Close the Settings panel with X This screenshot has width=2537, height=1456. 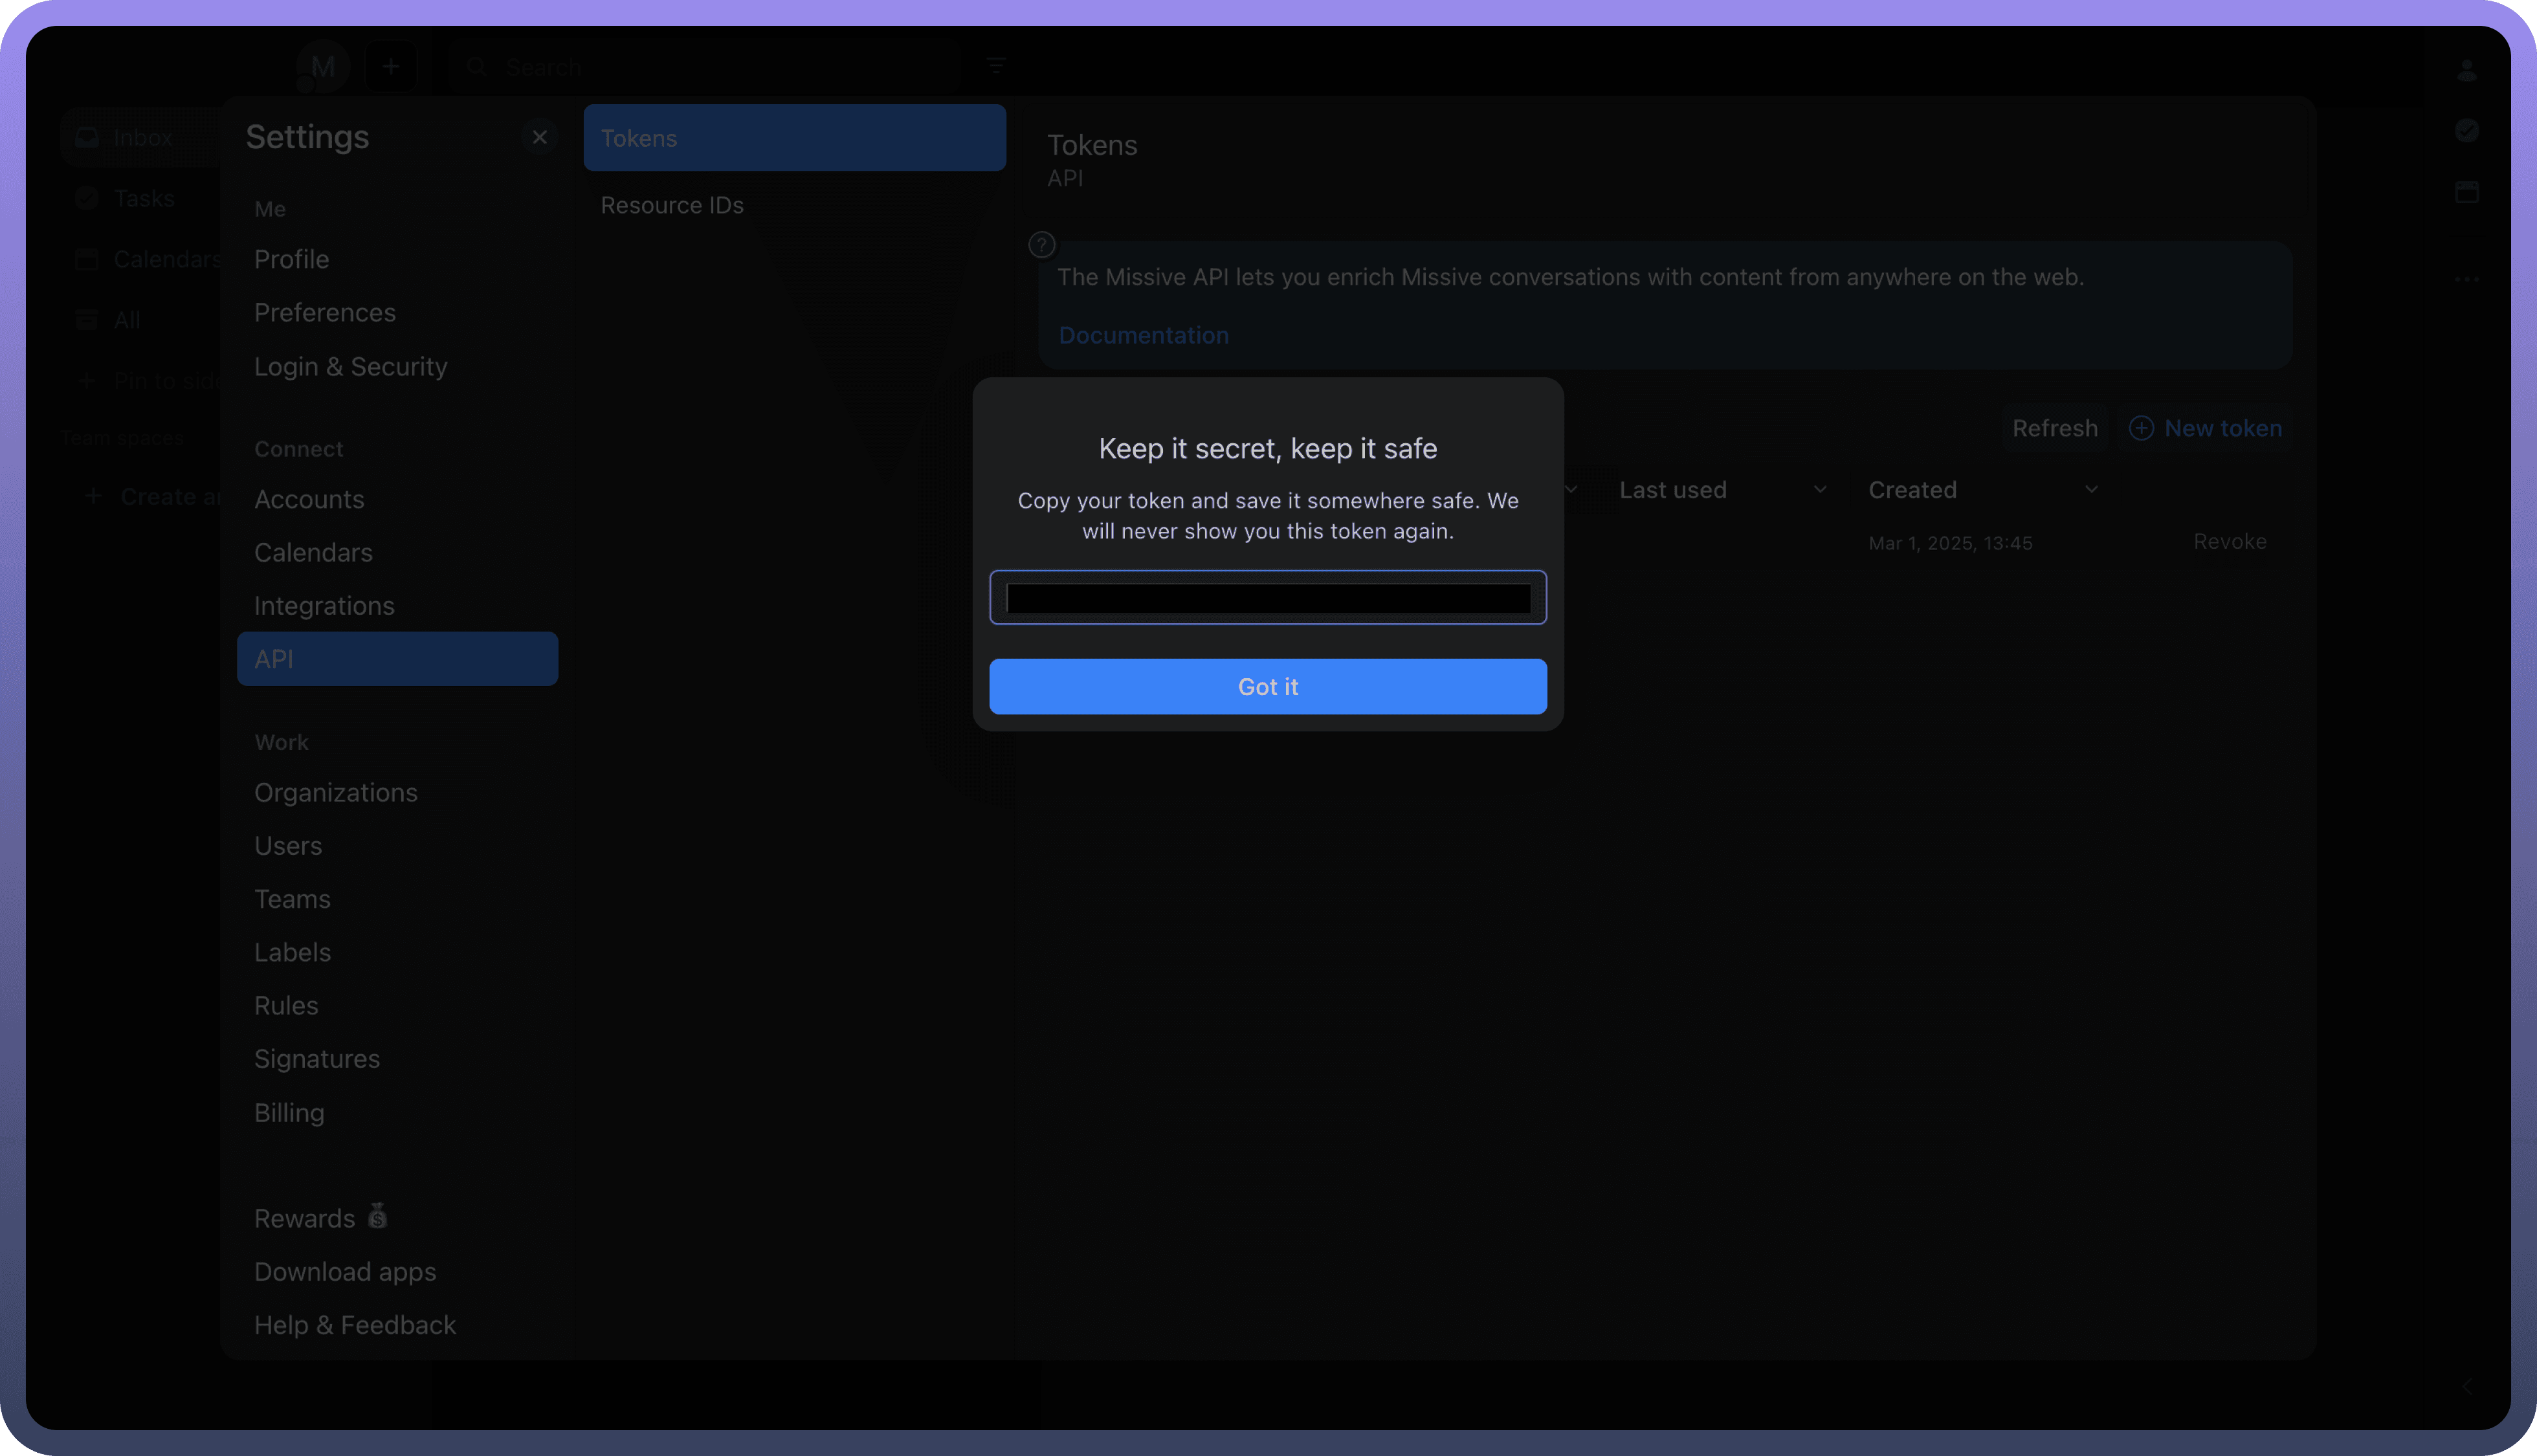(539, 137)
